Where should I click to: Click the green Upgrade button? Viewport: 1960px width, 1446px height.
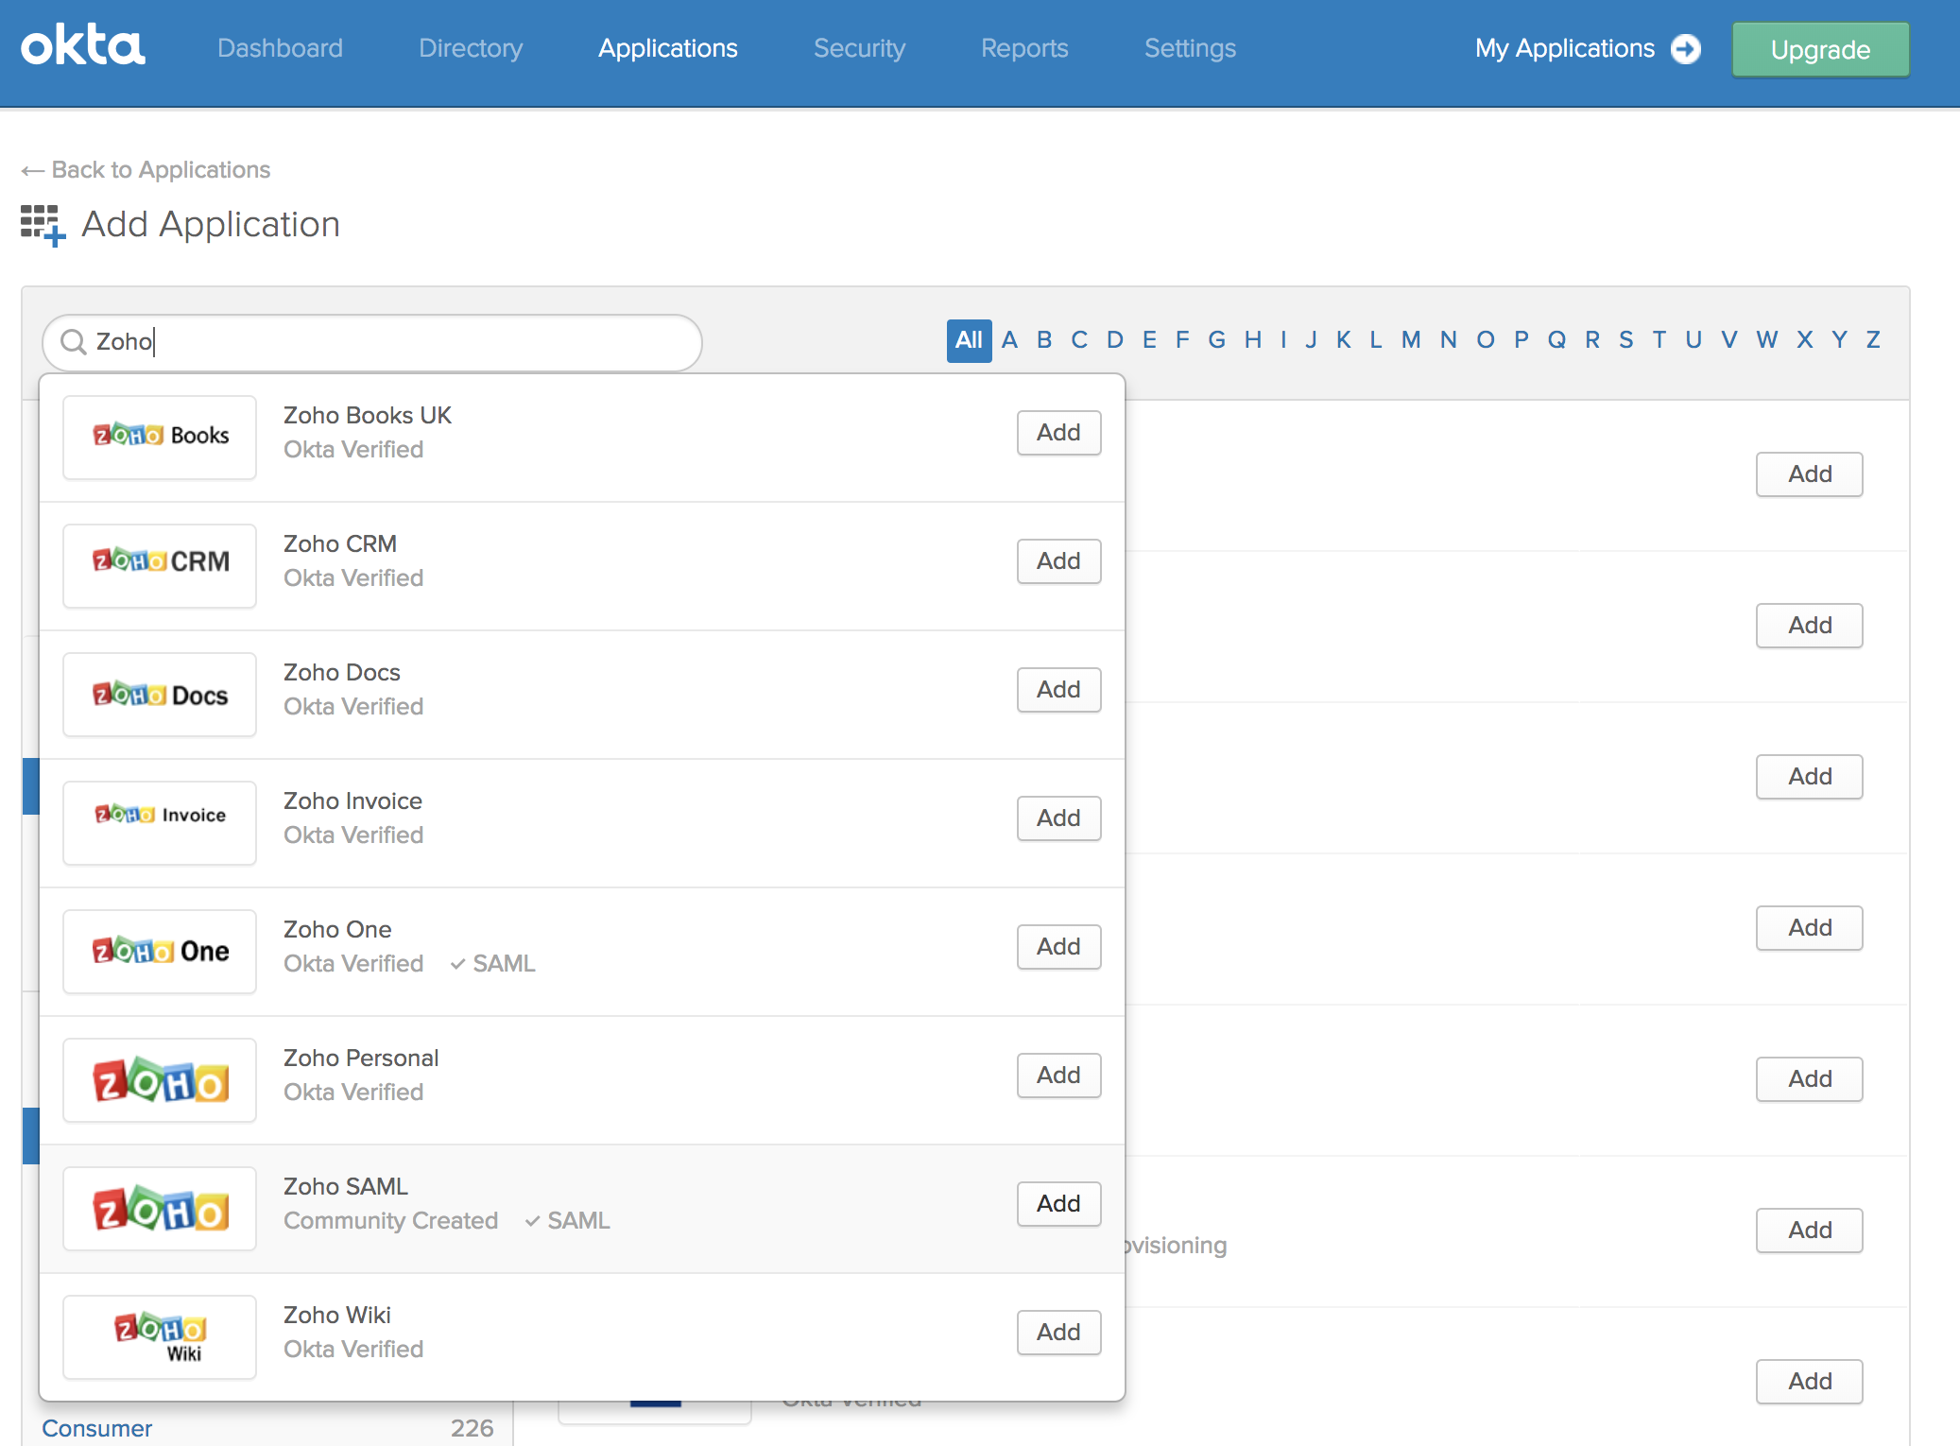click(1819, 49)
